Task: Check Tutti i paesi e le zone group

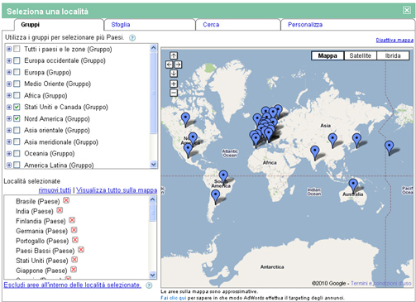Action: (17, 49)
